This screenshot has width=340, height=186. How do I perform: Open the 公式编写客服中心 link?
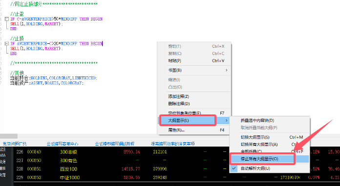pyautogui.click(x=63, y=144)
